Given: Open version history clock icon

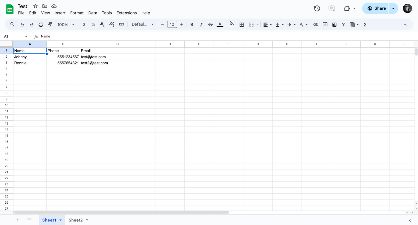Looking at the screenshot, I should click(317, 8).
